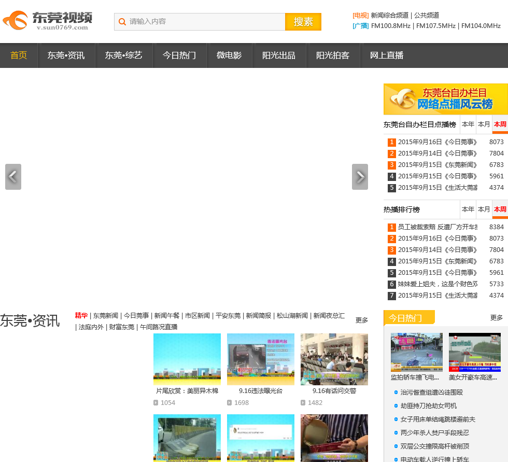The width and height of the screenshot is (508, 462).
Task: Select the 新闻午餐 category filter
Action: [167, 316]
